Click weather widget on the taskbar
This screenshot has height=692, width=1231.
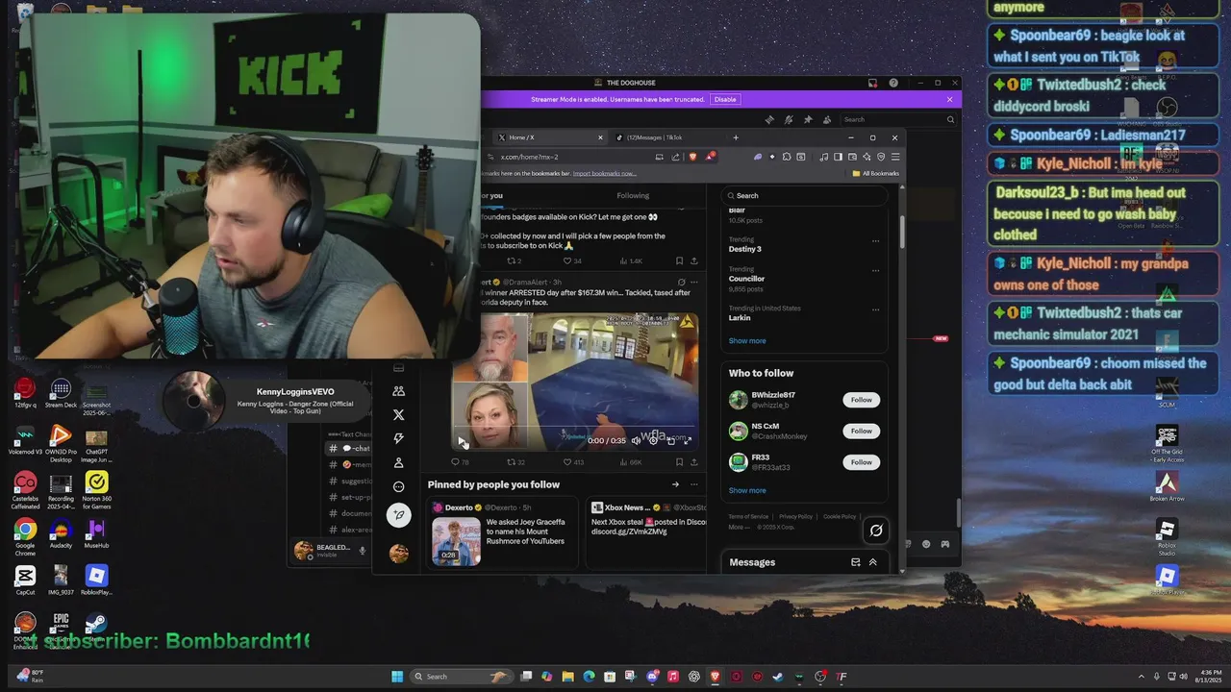click(x=31, y=676)
